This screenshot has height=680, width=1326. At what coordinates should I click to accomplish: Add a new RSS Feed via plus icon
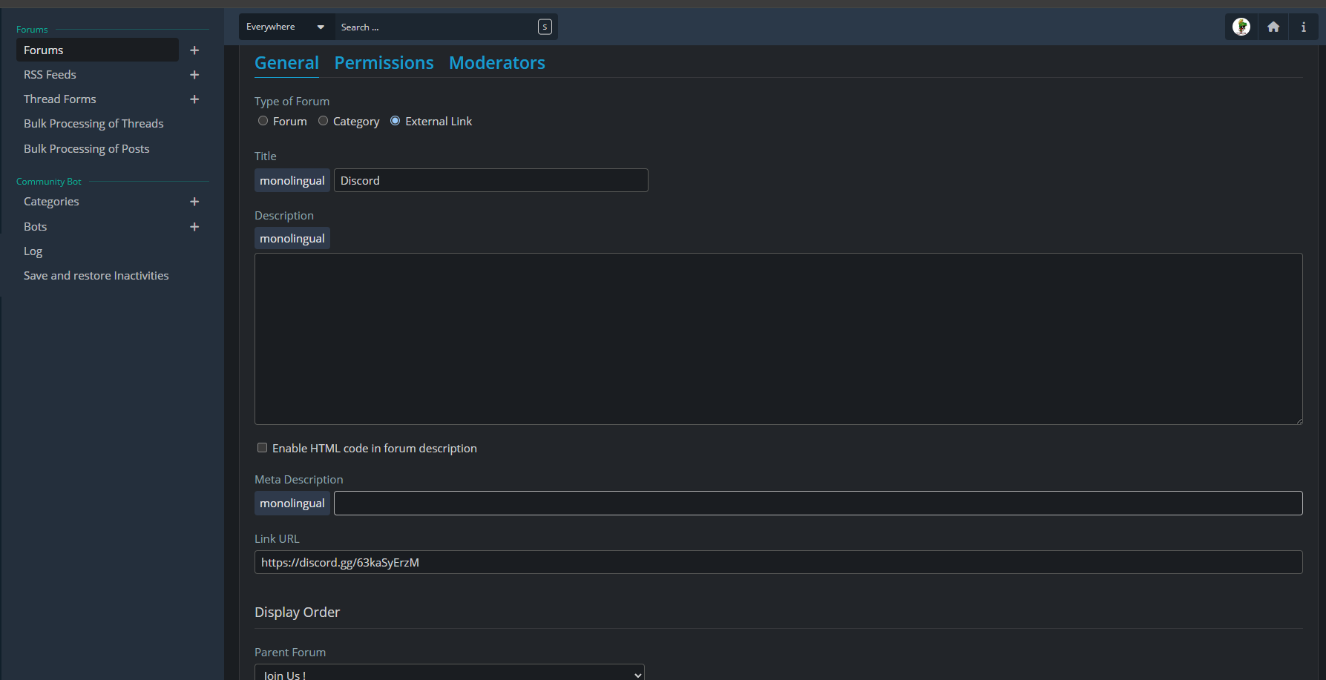pyautogui.click(x=194, y=75)
